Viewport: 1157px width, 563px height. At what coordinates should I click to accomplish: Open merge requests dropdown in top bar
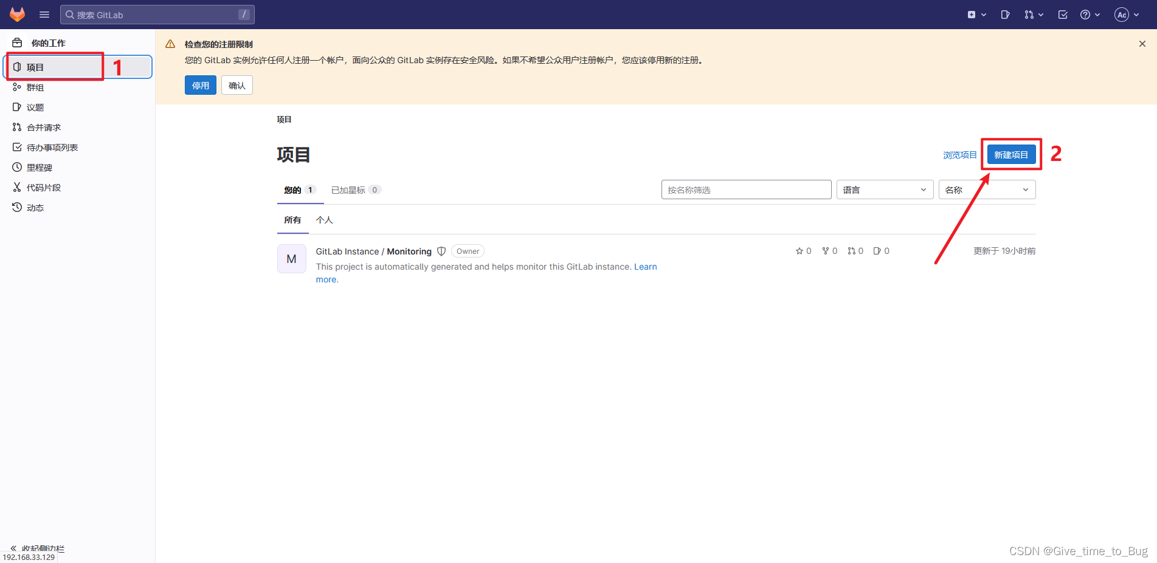1034,15
